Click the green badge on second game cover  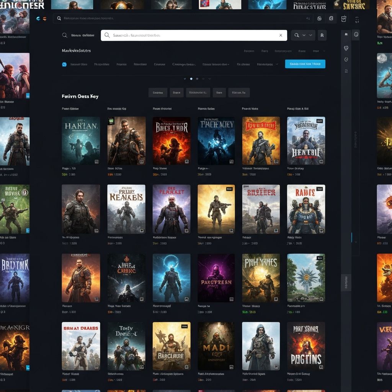(111, 120)
